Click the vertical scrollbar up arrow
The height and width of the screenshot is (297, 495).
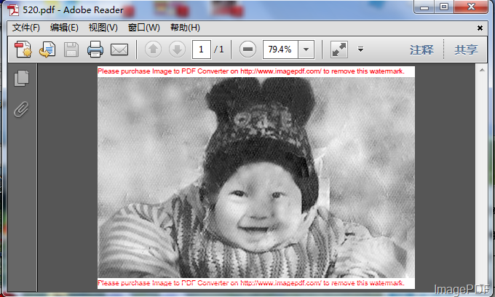(x=482, y=70)
